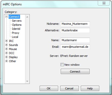This screenshot has height=95, width=112.
Task: Select the Connect category item
Action: coord(14,17)
